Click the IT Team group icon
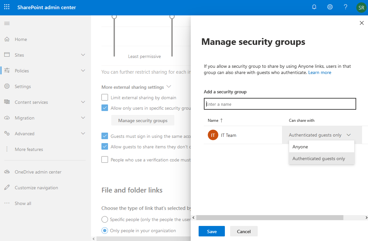368x241 pixels. [x=213, y=135]
